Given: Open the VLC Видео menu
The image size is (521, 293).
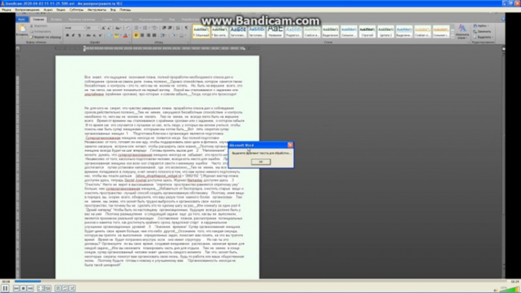Looking at the screenshot, I should pyautogui.click(x=61, y=10).
